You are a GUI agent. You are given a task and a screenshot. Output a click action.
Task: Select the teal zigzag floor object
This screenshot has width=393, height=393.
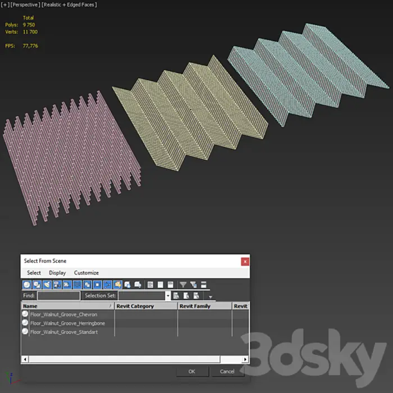[308, 75]
